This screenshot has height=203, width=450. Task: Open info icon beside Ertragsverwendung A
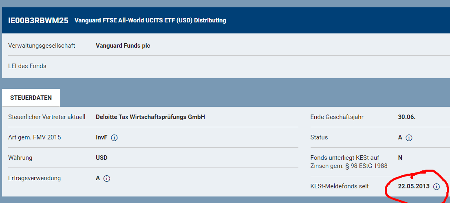pyautogui.click(x=107, y=179)
